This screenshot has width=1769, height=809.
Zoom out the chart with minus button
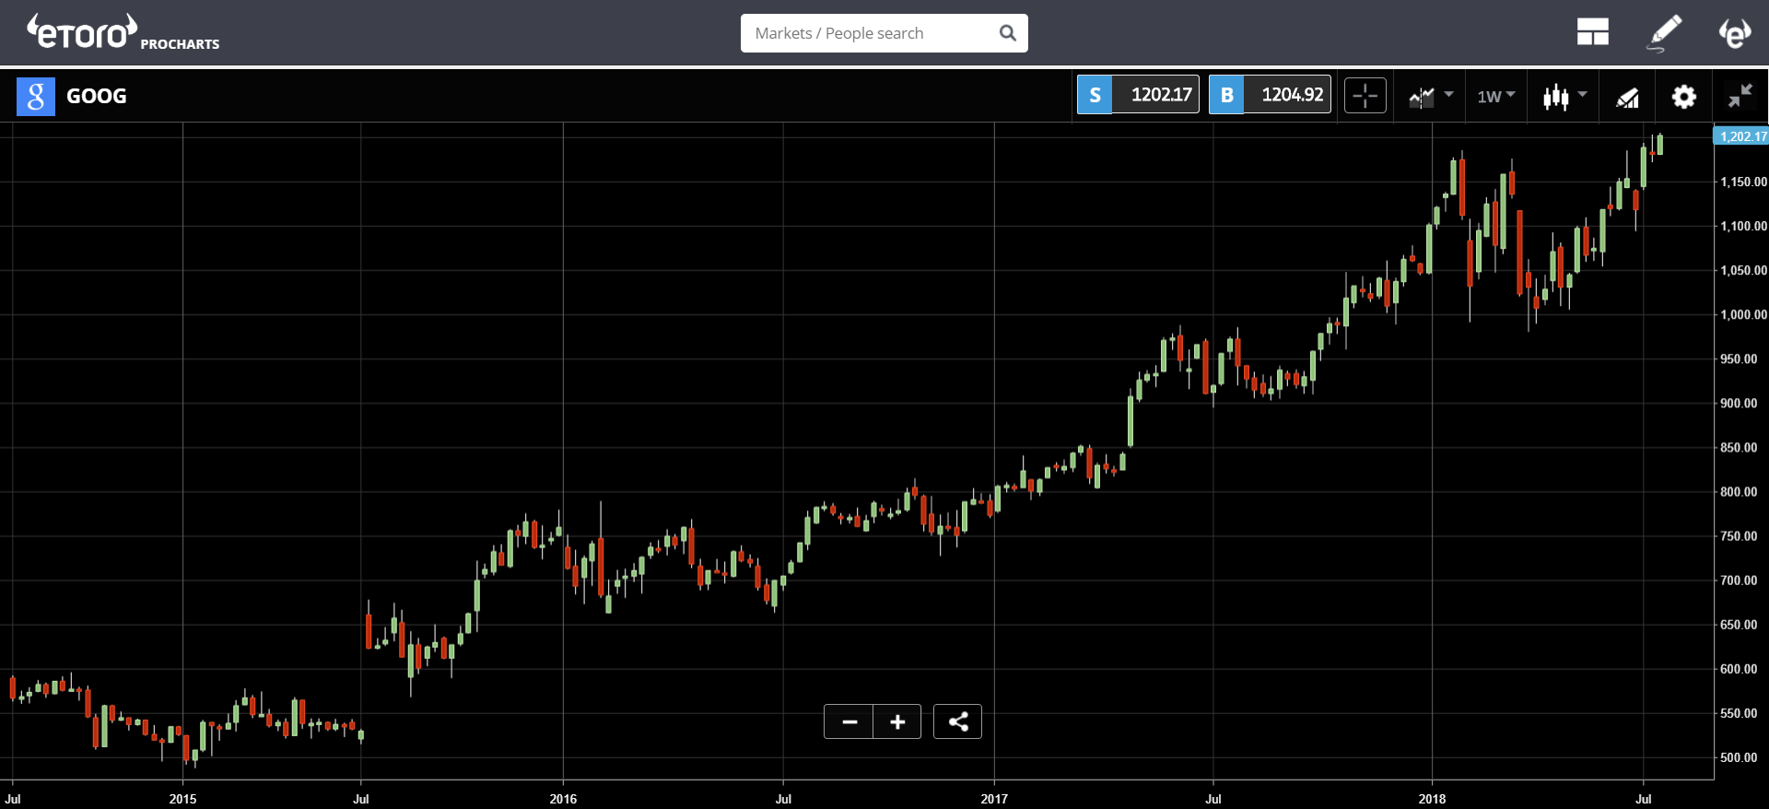(x=849, y=721)
